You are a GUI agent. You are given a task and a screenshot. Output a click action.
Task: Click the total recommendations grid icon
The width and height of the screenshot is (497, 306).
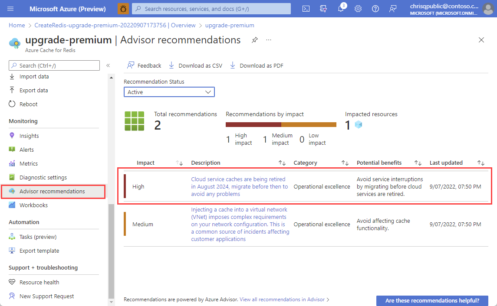[135, 121]
